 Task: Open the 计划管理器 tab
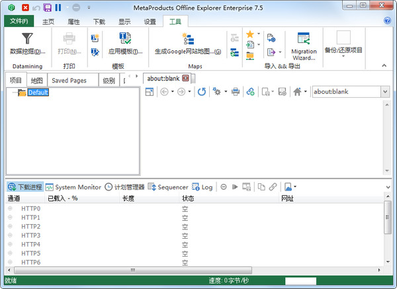(x=124, y=187)
